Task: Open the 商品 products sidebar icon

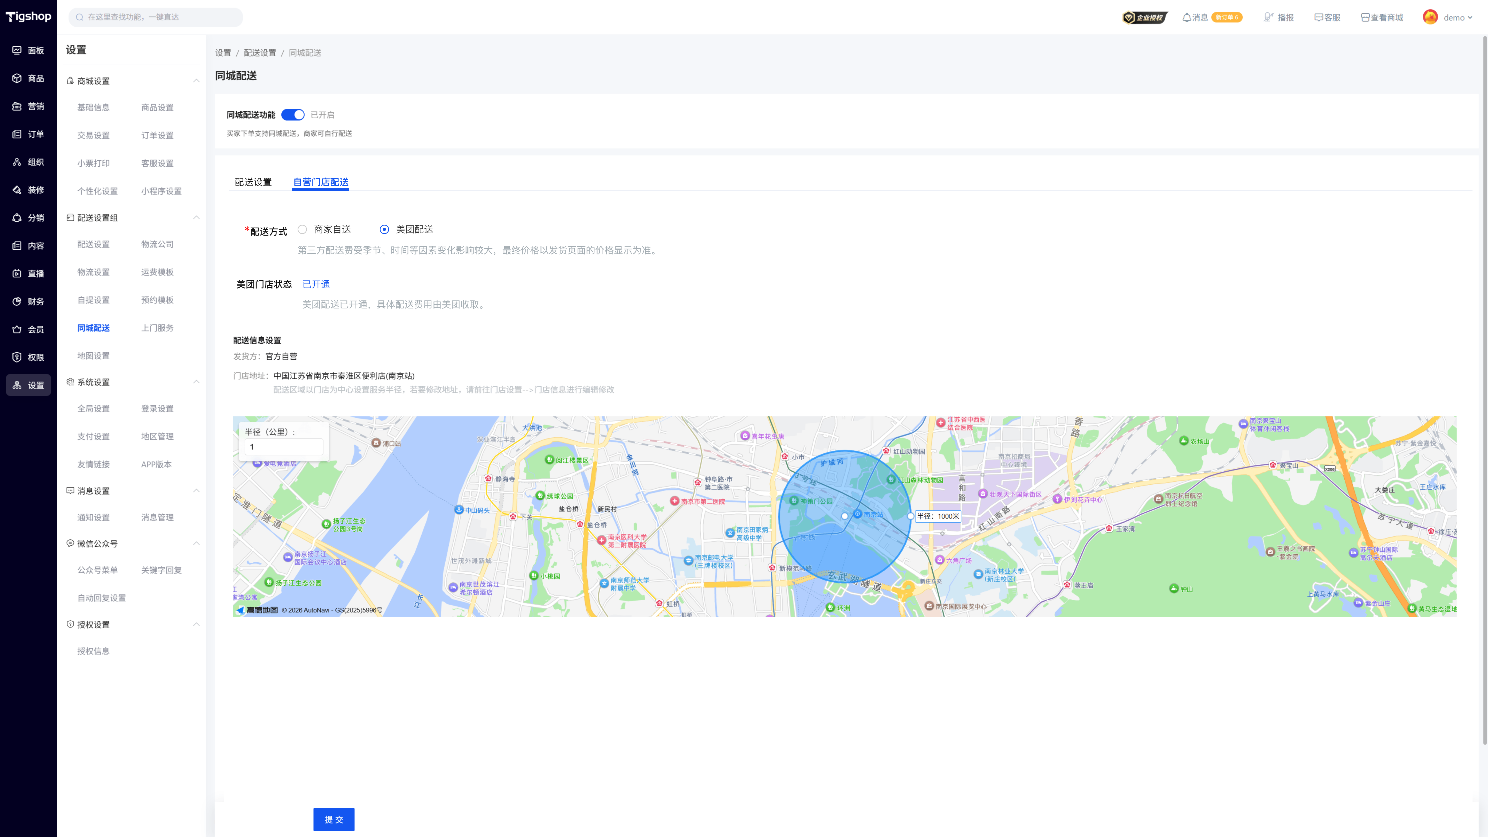Action: [x=17, y=78]
